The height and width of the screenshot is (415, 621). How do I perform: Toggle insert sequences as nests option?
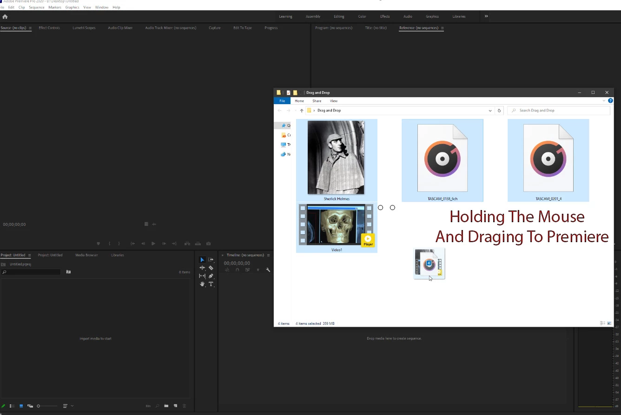(227, 270)
